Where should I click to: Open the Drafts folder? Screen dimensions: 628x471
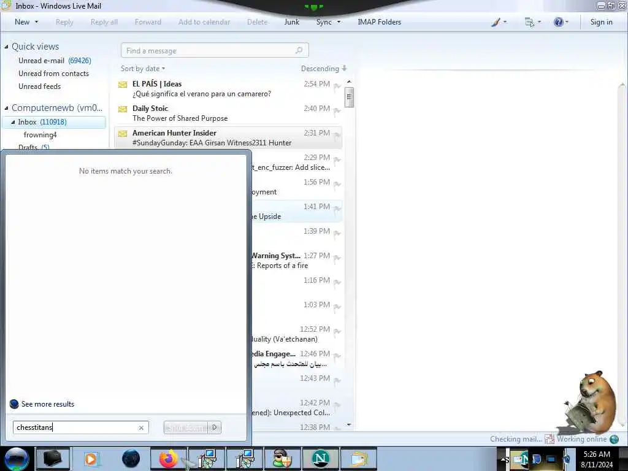[x=34, y=147]
